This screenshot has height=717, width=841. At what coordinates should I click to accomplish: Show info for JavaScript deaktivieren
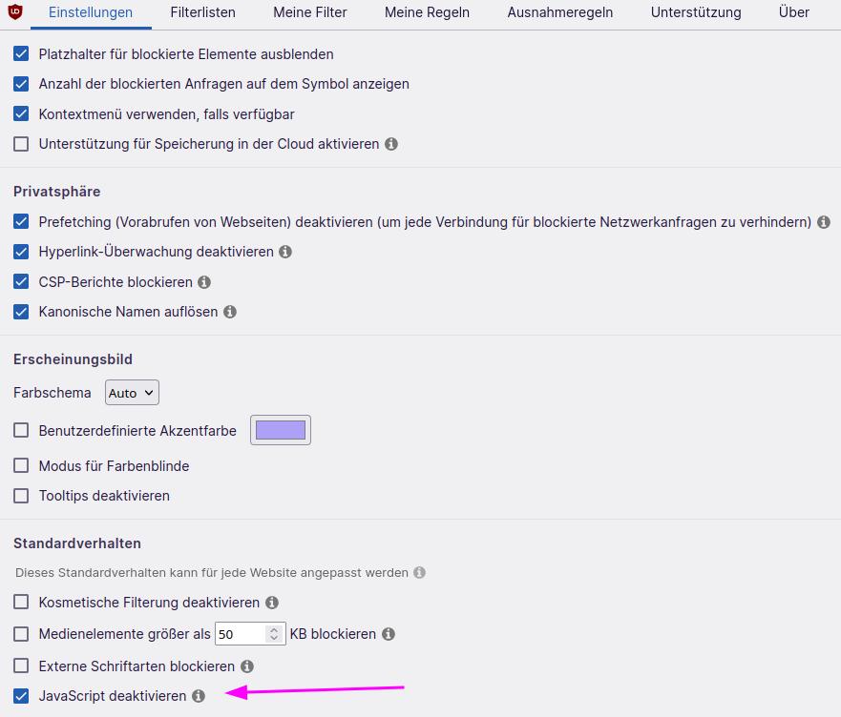[199, 696]
